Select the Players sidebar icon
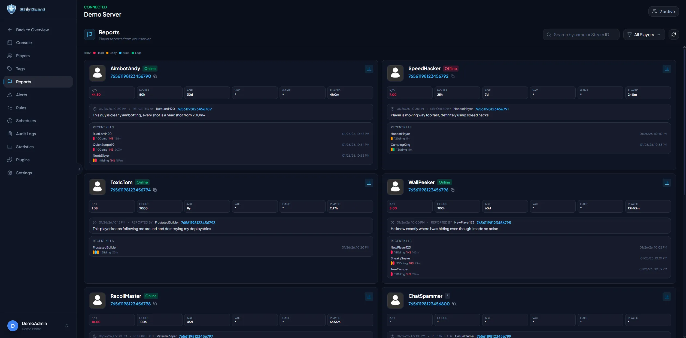686x338 pixels. 23,55
